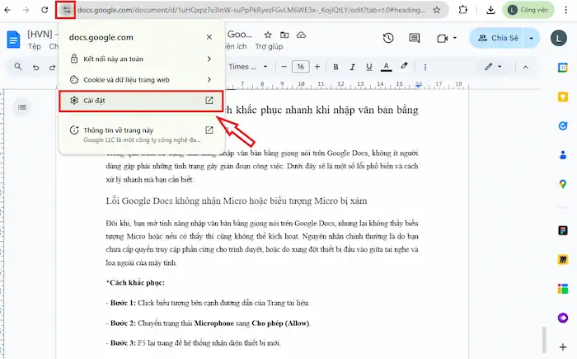Open the Chia Sẻ dropdown arrow
Viewport: 577px width, 359px height.
coord(532,38)
